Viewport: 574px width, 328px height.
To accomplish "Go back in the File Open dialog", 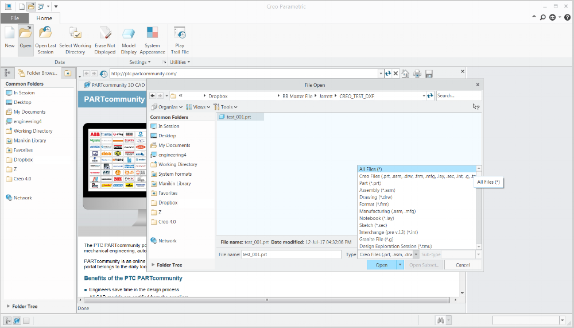I will click(153, 96).
